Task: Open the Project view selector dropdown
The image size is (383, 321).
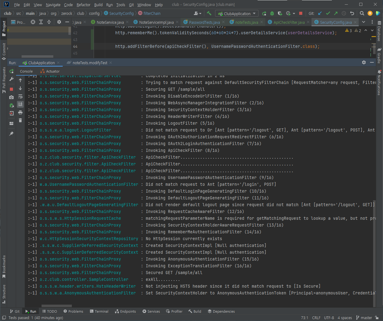Action: (x=18, y=22)
